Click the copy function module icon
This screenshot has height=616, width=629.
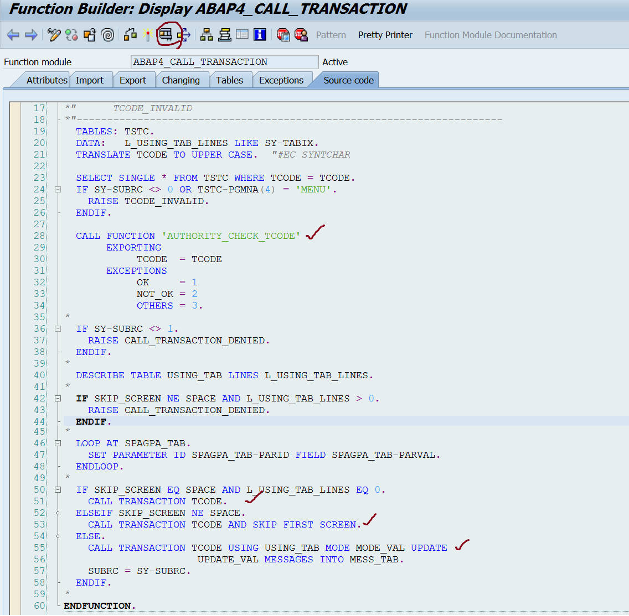pyautogui.click(x=89, y=35)
